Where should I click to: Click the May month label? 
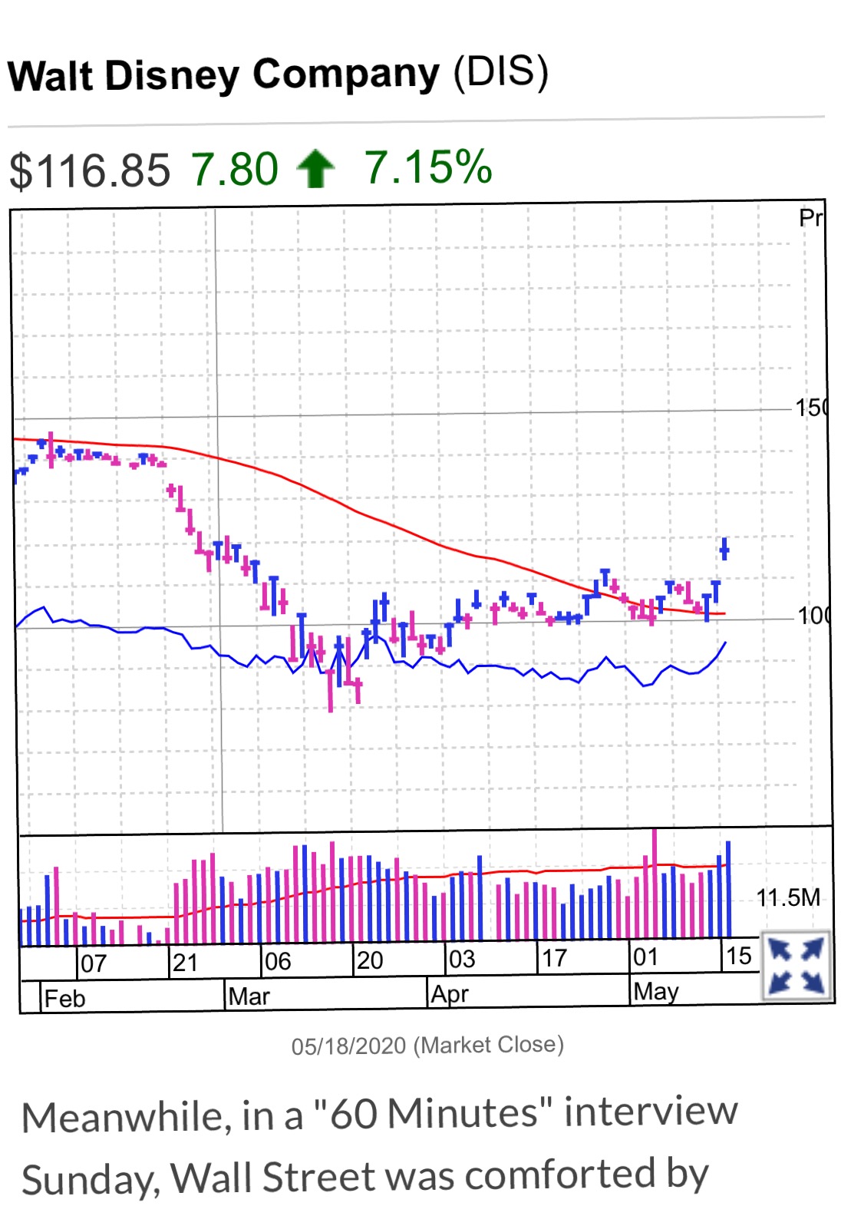[x=656, y=991]
